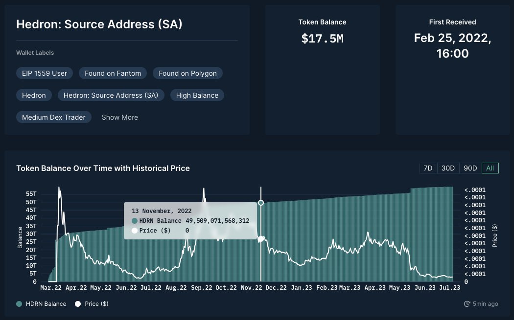Viewport: 514px width, 320px height.
Task: Click the Price white swatch in the tooltip
Action: coord(135,231)
